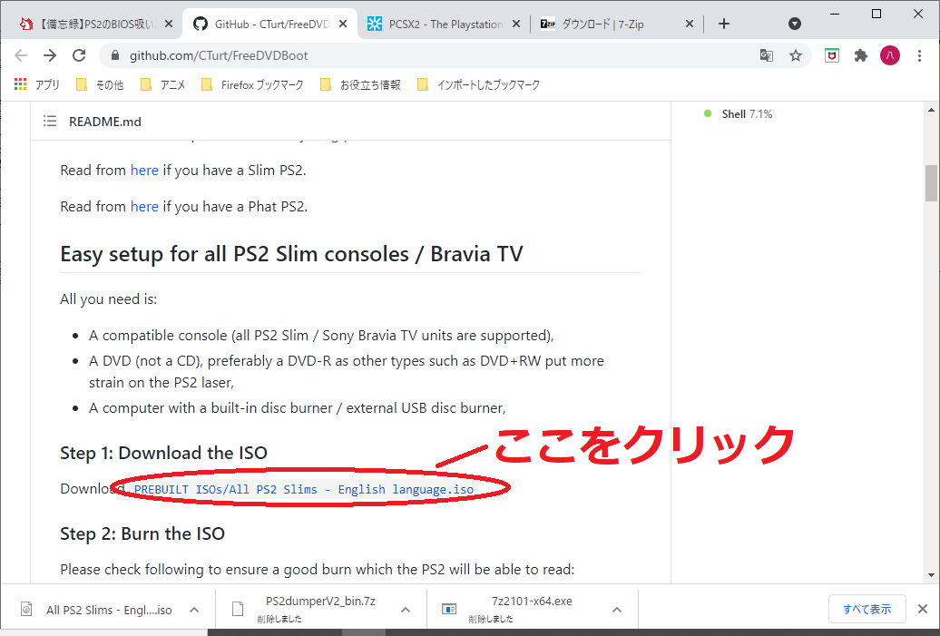The image size is (940, 636).
Task: Open the translate page icon
Action: (x=766, y=55)
